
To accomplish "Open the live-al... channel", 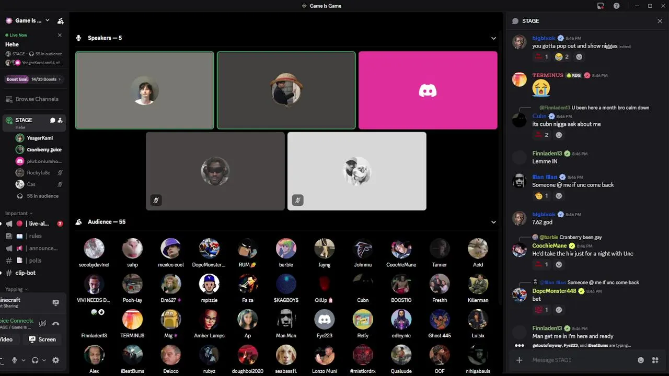I will [33, 224].
